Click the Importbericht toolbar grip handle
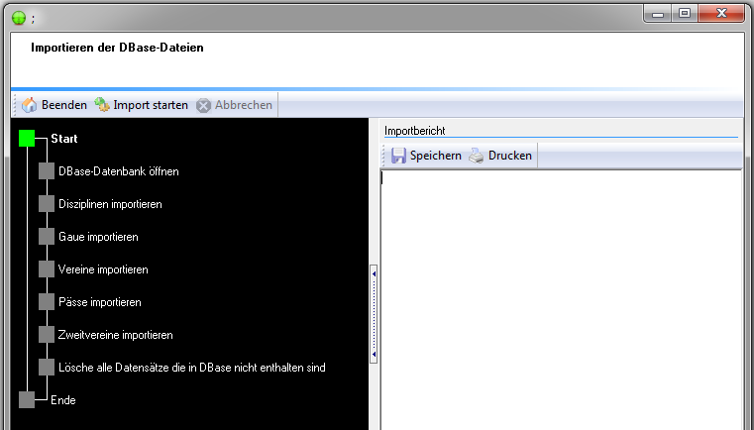The image size is (754, 430). coord(384,156)
